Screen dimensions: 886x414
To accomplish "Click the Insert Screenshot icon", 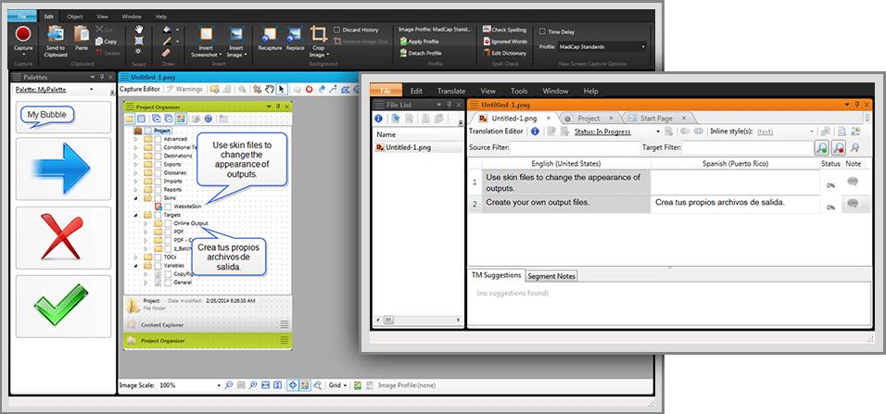I will [x=204, y=35].
